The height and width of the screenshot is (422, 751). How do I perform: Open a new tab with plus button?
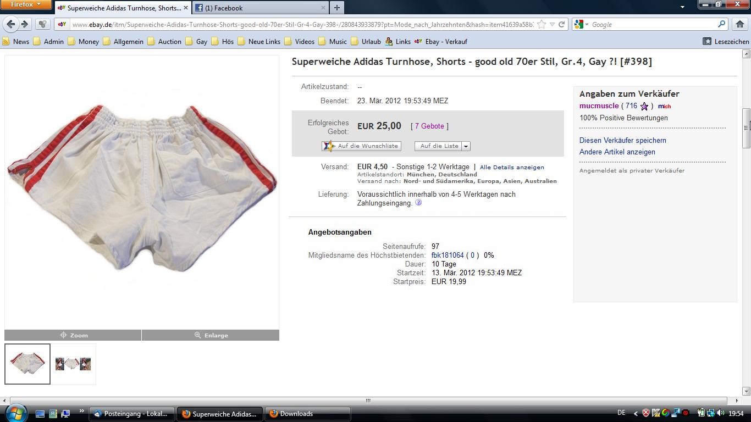click(337, 8)
